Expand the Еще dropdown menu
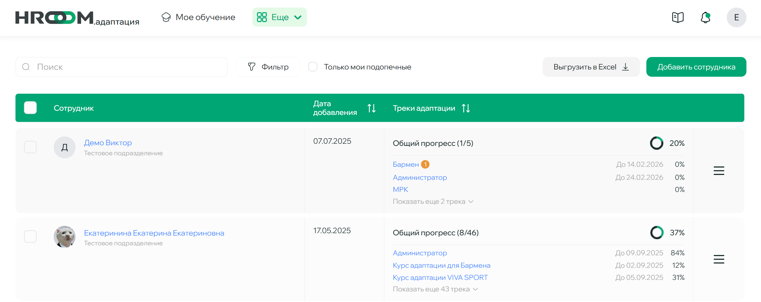 pyautogui.click(x=279, y=17)
